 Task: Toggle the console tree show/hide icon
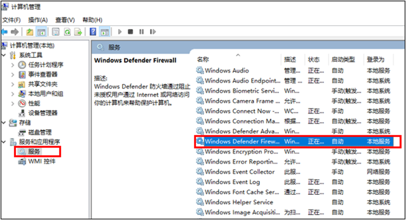42,32
